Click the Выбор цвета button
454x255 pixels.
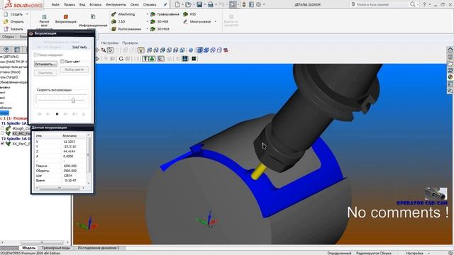coord(74,69)
